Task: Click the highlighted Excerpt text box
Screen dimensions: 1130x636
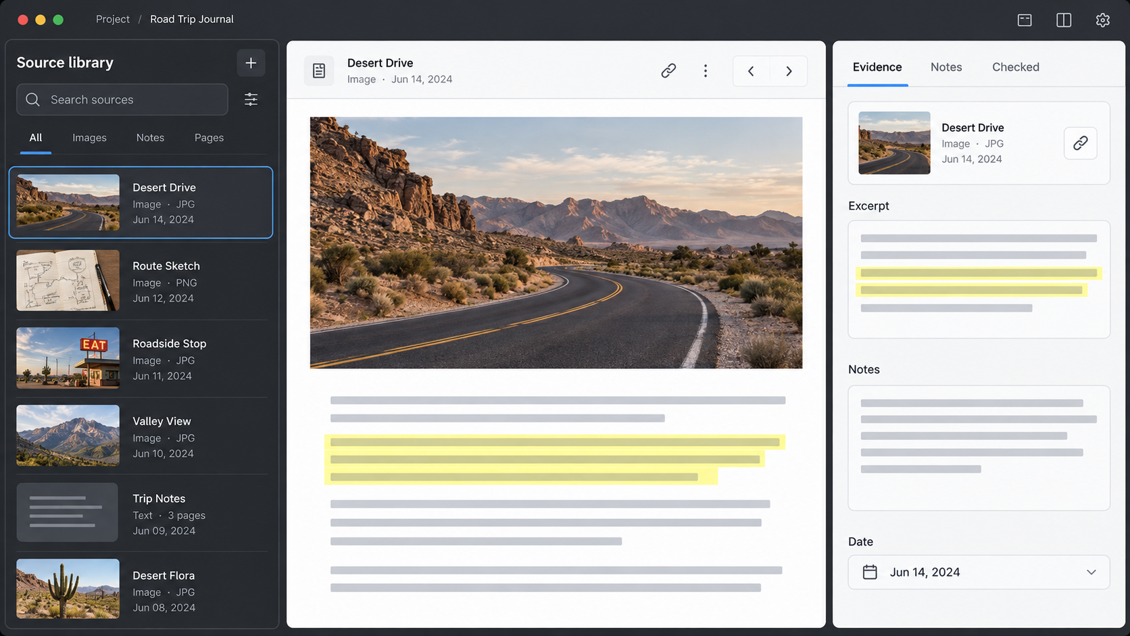Action: coord(979,280)
